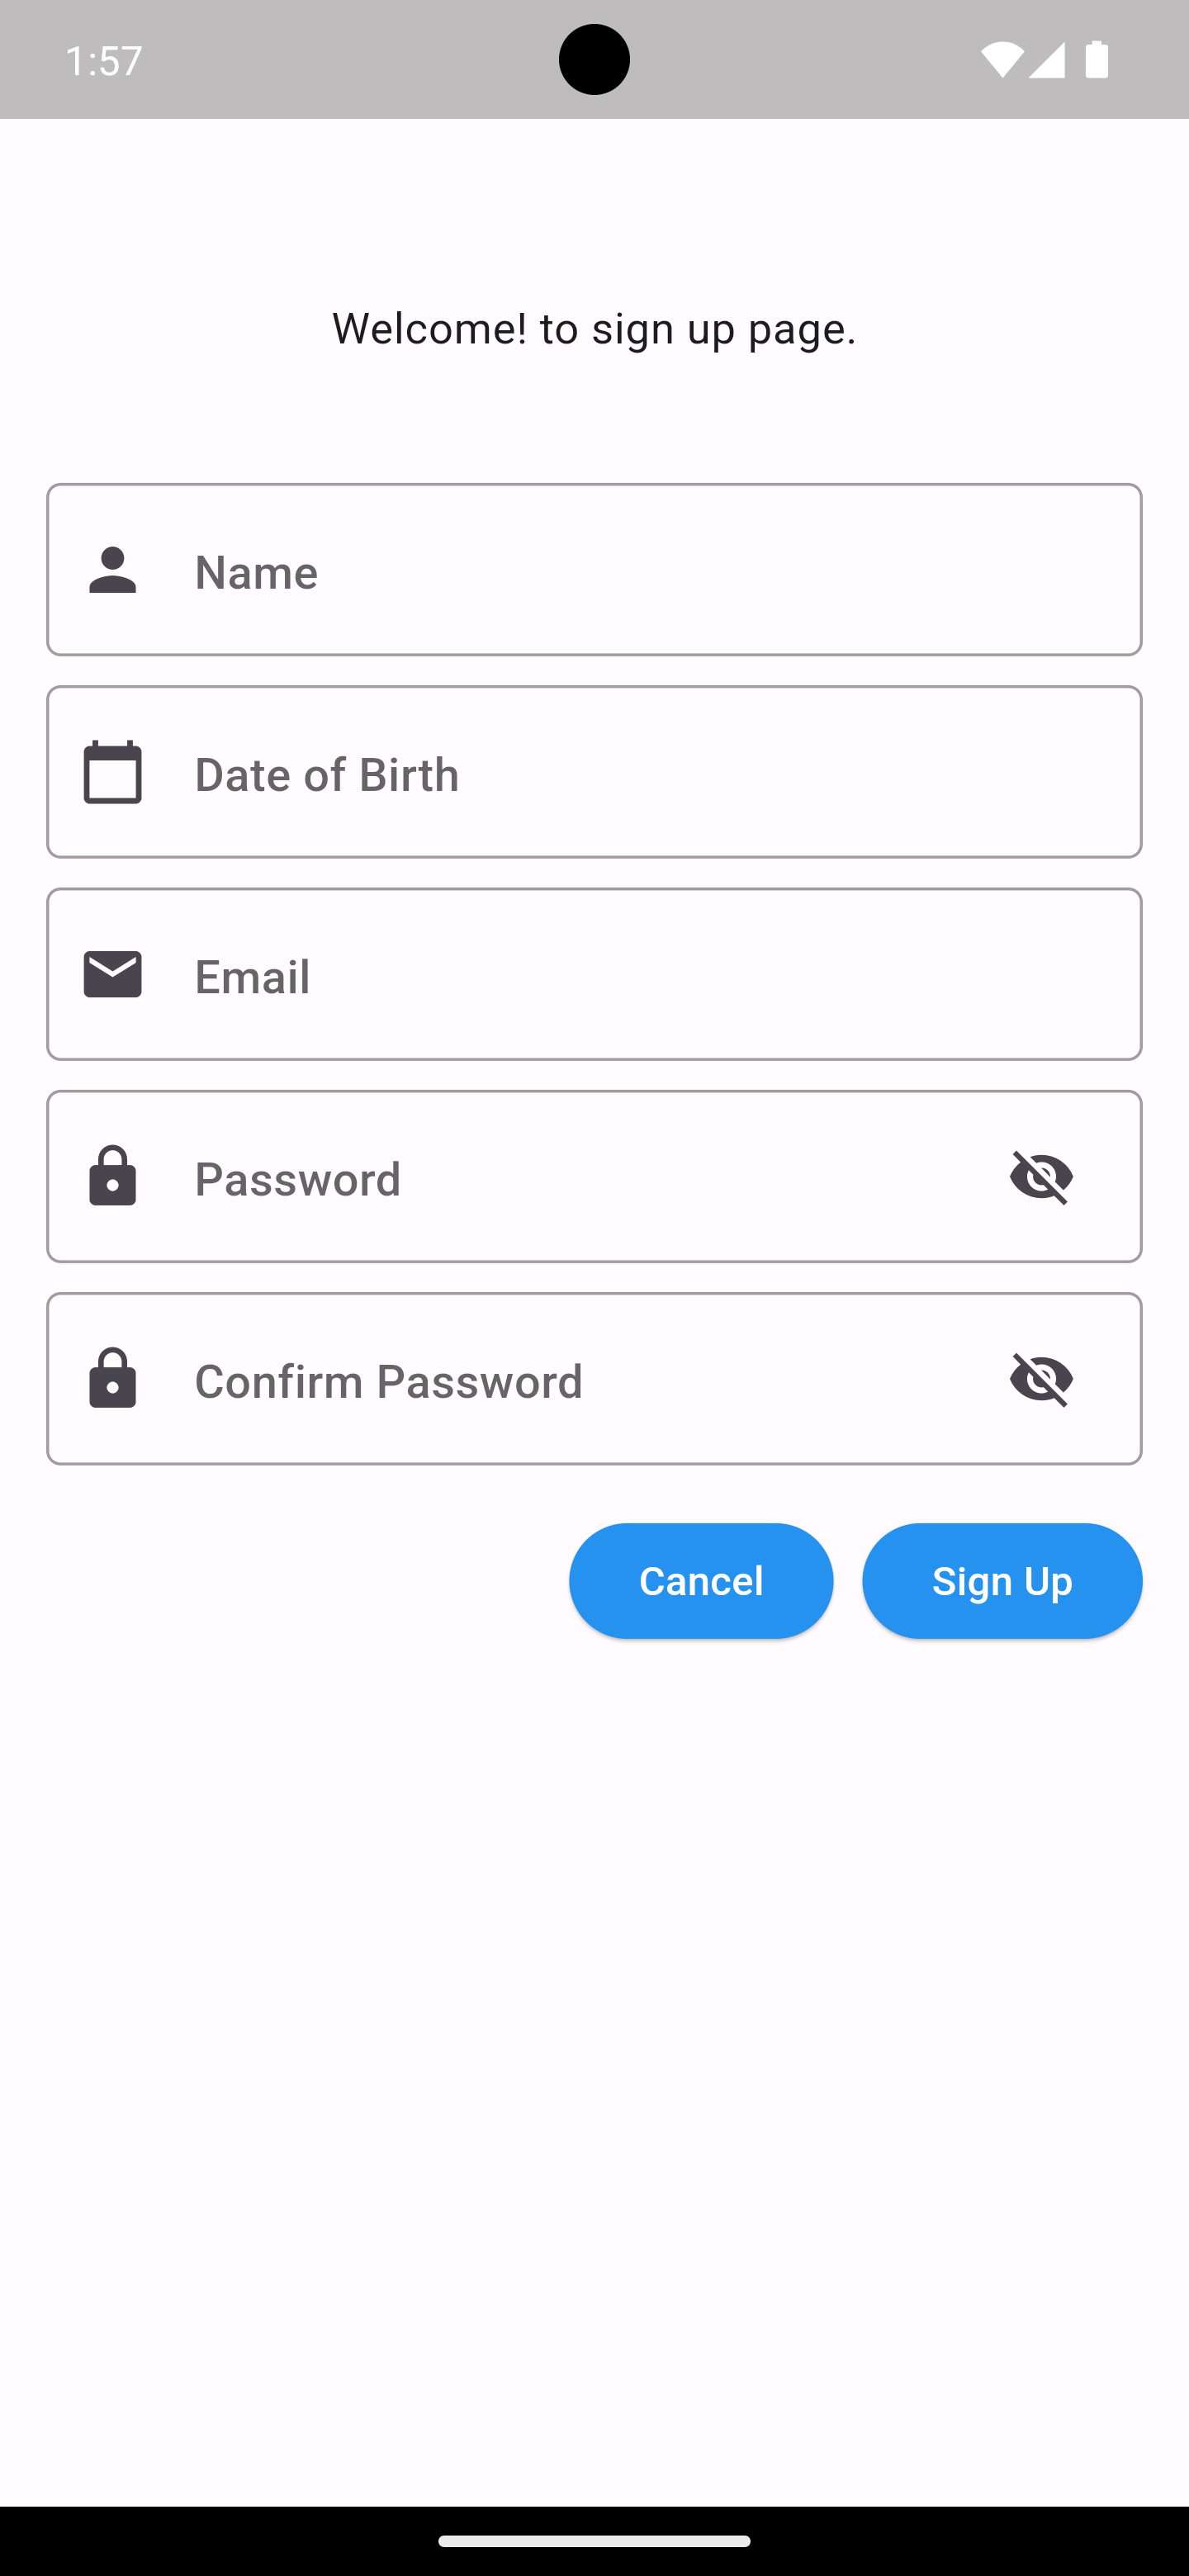1189x2576 pixels.
Task: Click the envelope icon in Email field
Action: point(112,975)
